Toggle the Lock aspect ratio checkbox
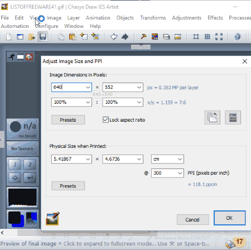Viewport: 251px width, 250px height. pos(105,119)
